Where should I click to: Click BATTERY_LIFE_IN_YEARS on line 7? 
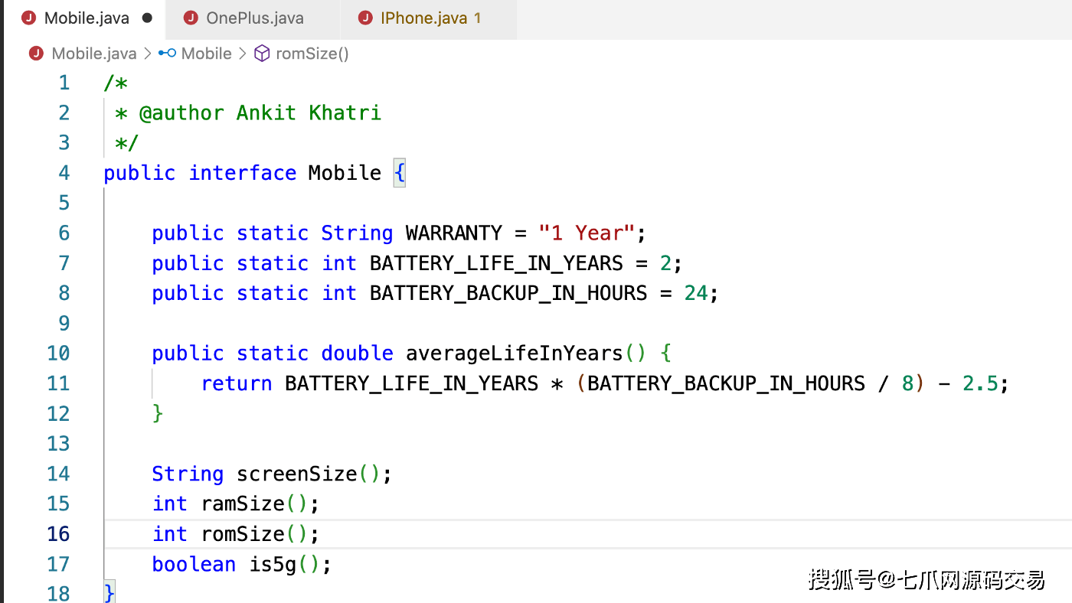[496, 263]
